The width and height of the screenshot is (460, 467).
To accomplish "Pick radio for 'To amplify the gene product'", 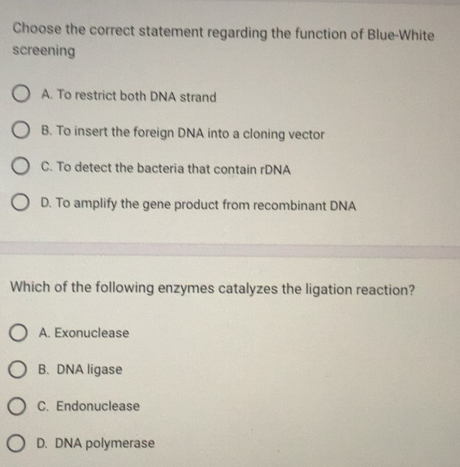I will click(x=20, y=202).
